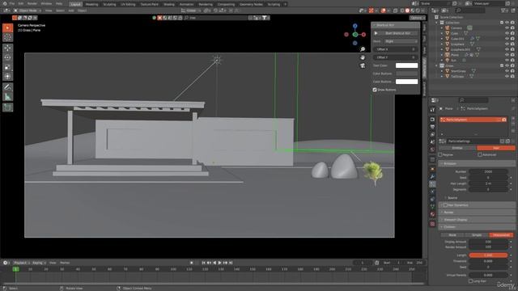Screen dimensions: 518x291
Task: Click the Blender logo menu icon
Action: click(4, 3)
